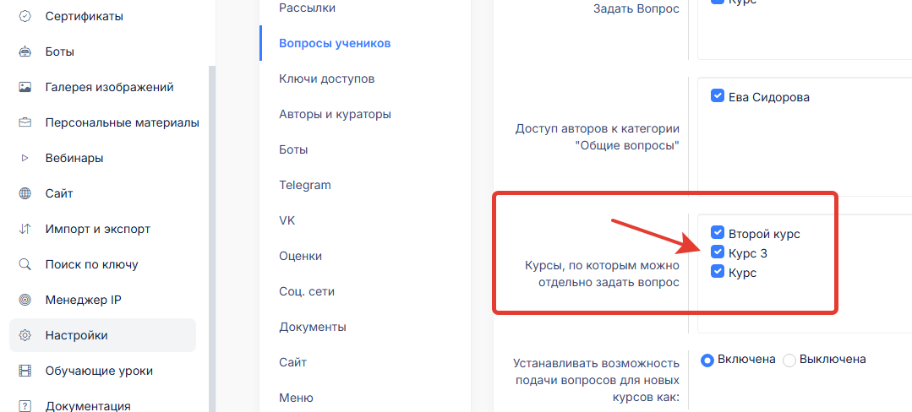Switch to "Авторы и кураторы" settings section

coord(335,114)
